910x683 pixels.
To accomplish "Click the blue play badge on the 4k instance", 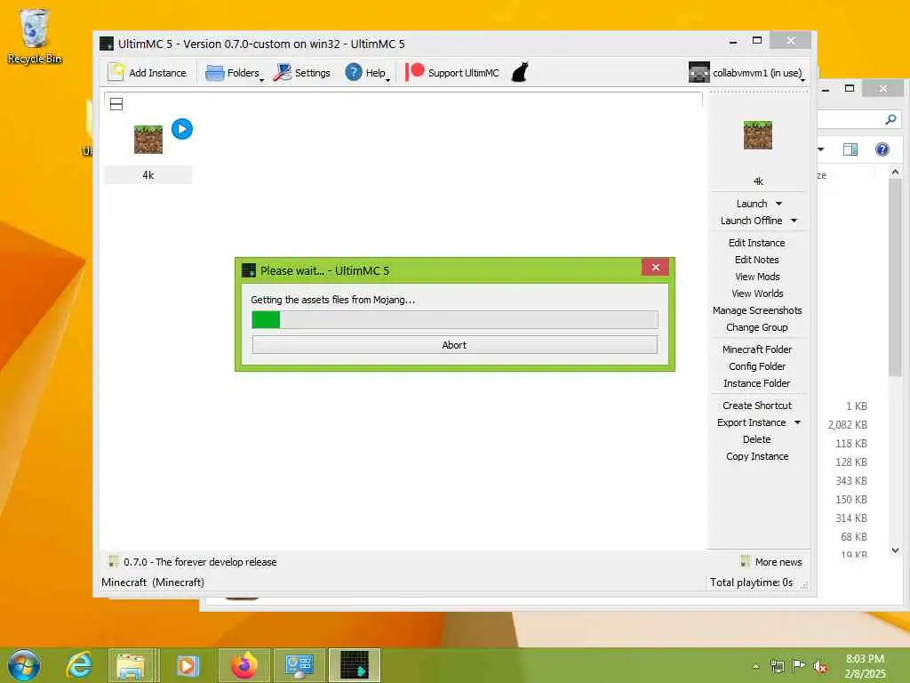I will pos(182,129).
